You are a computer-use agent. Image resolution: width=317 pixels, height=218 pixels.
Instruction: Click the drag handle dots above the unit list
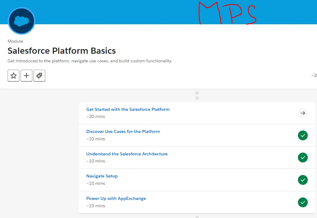197,95
